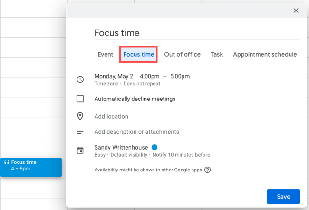Click the help question mark icon
Image resolution: width=309 pixels, height=210 pixels.
(x=207, y=170)
